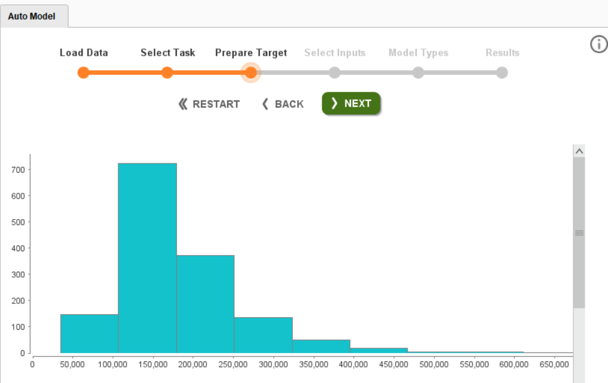Open the info help icon
This screenshot has height=383, width=608.
pyautogui.click(x=598, y=44)
